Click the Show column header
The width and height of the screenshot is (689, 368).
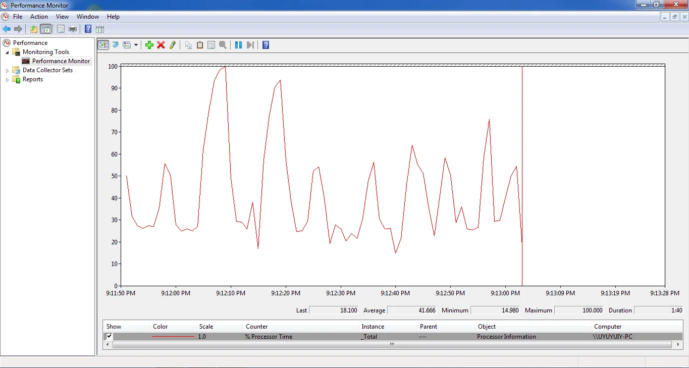pos(126,327)
